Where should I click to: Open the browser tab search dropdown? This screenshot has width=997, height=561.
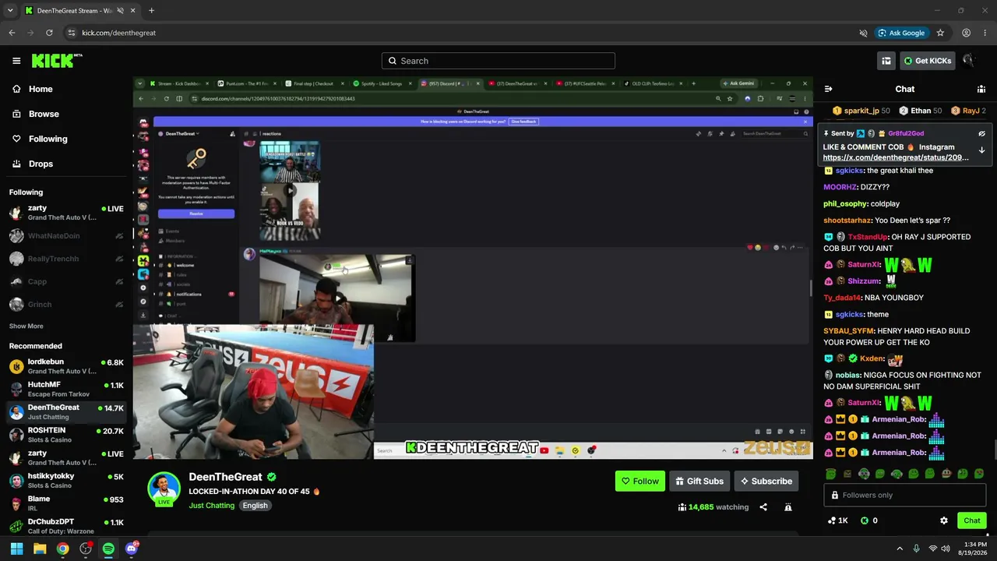coord(10,11)
